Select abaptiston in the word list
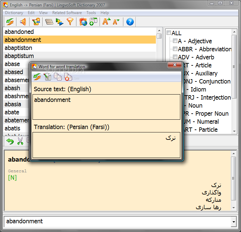This screenshot has width=241, height=232. click(80, 48)
